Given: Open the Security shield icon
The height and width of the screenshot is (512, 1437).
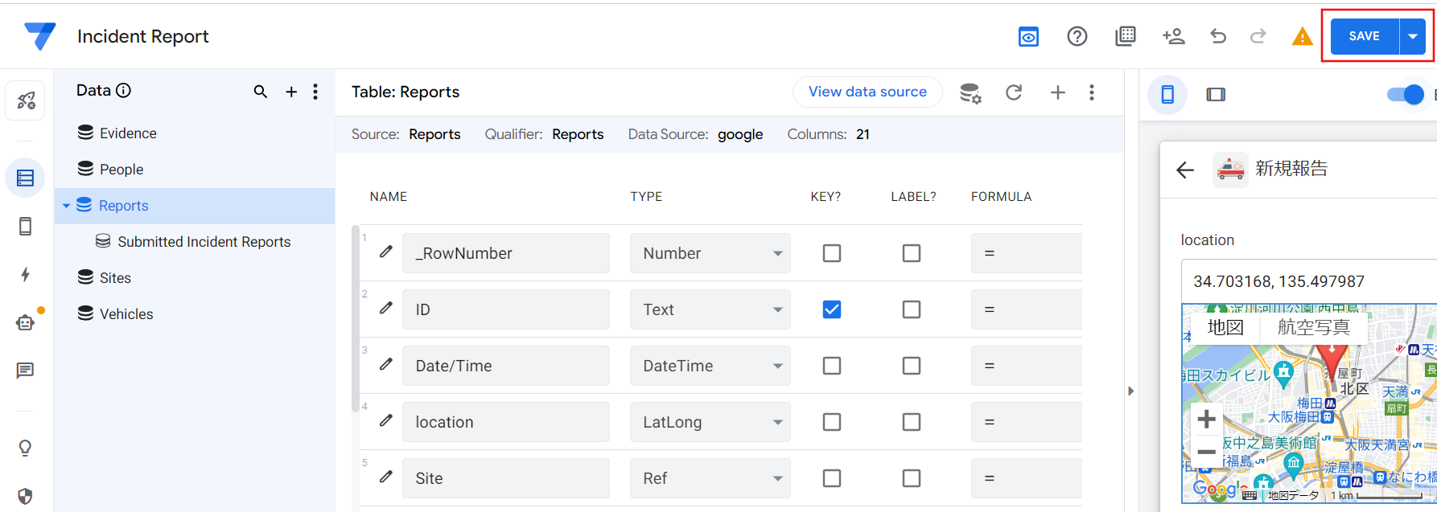Looking at the screenshot, I should click(x=26, y=496).
